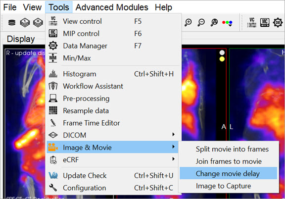Choose Change movie delay option

tap(228, 173)
